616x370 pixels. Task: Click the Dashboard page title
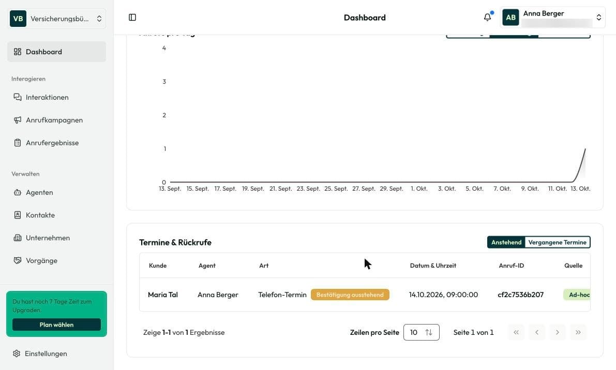(365, 18)
